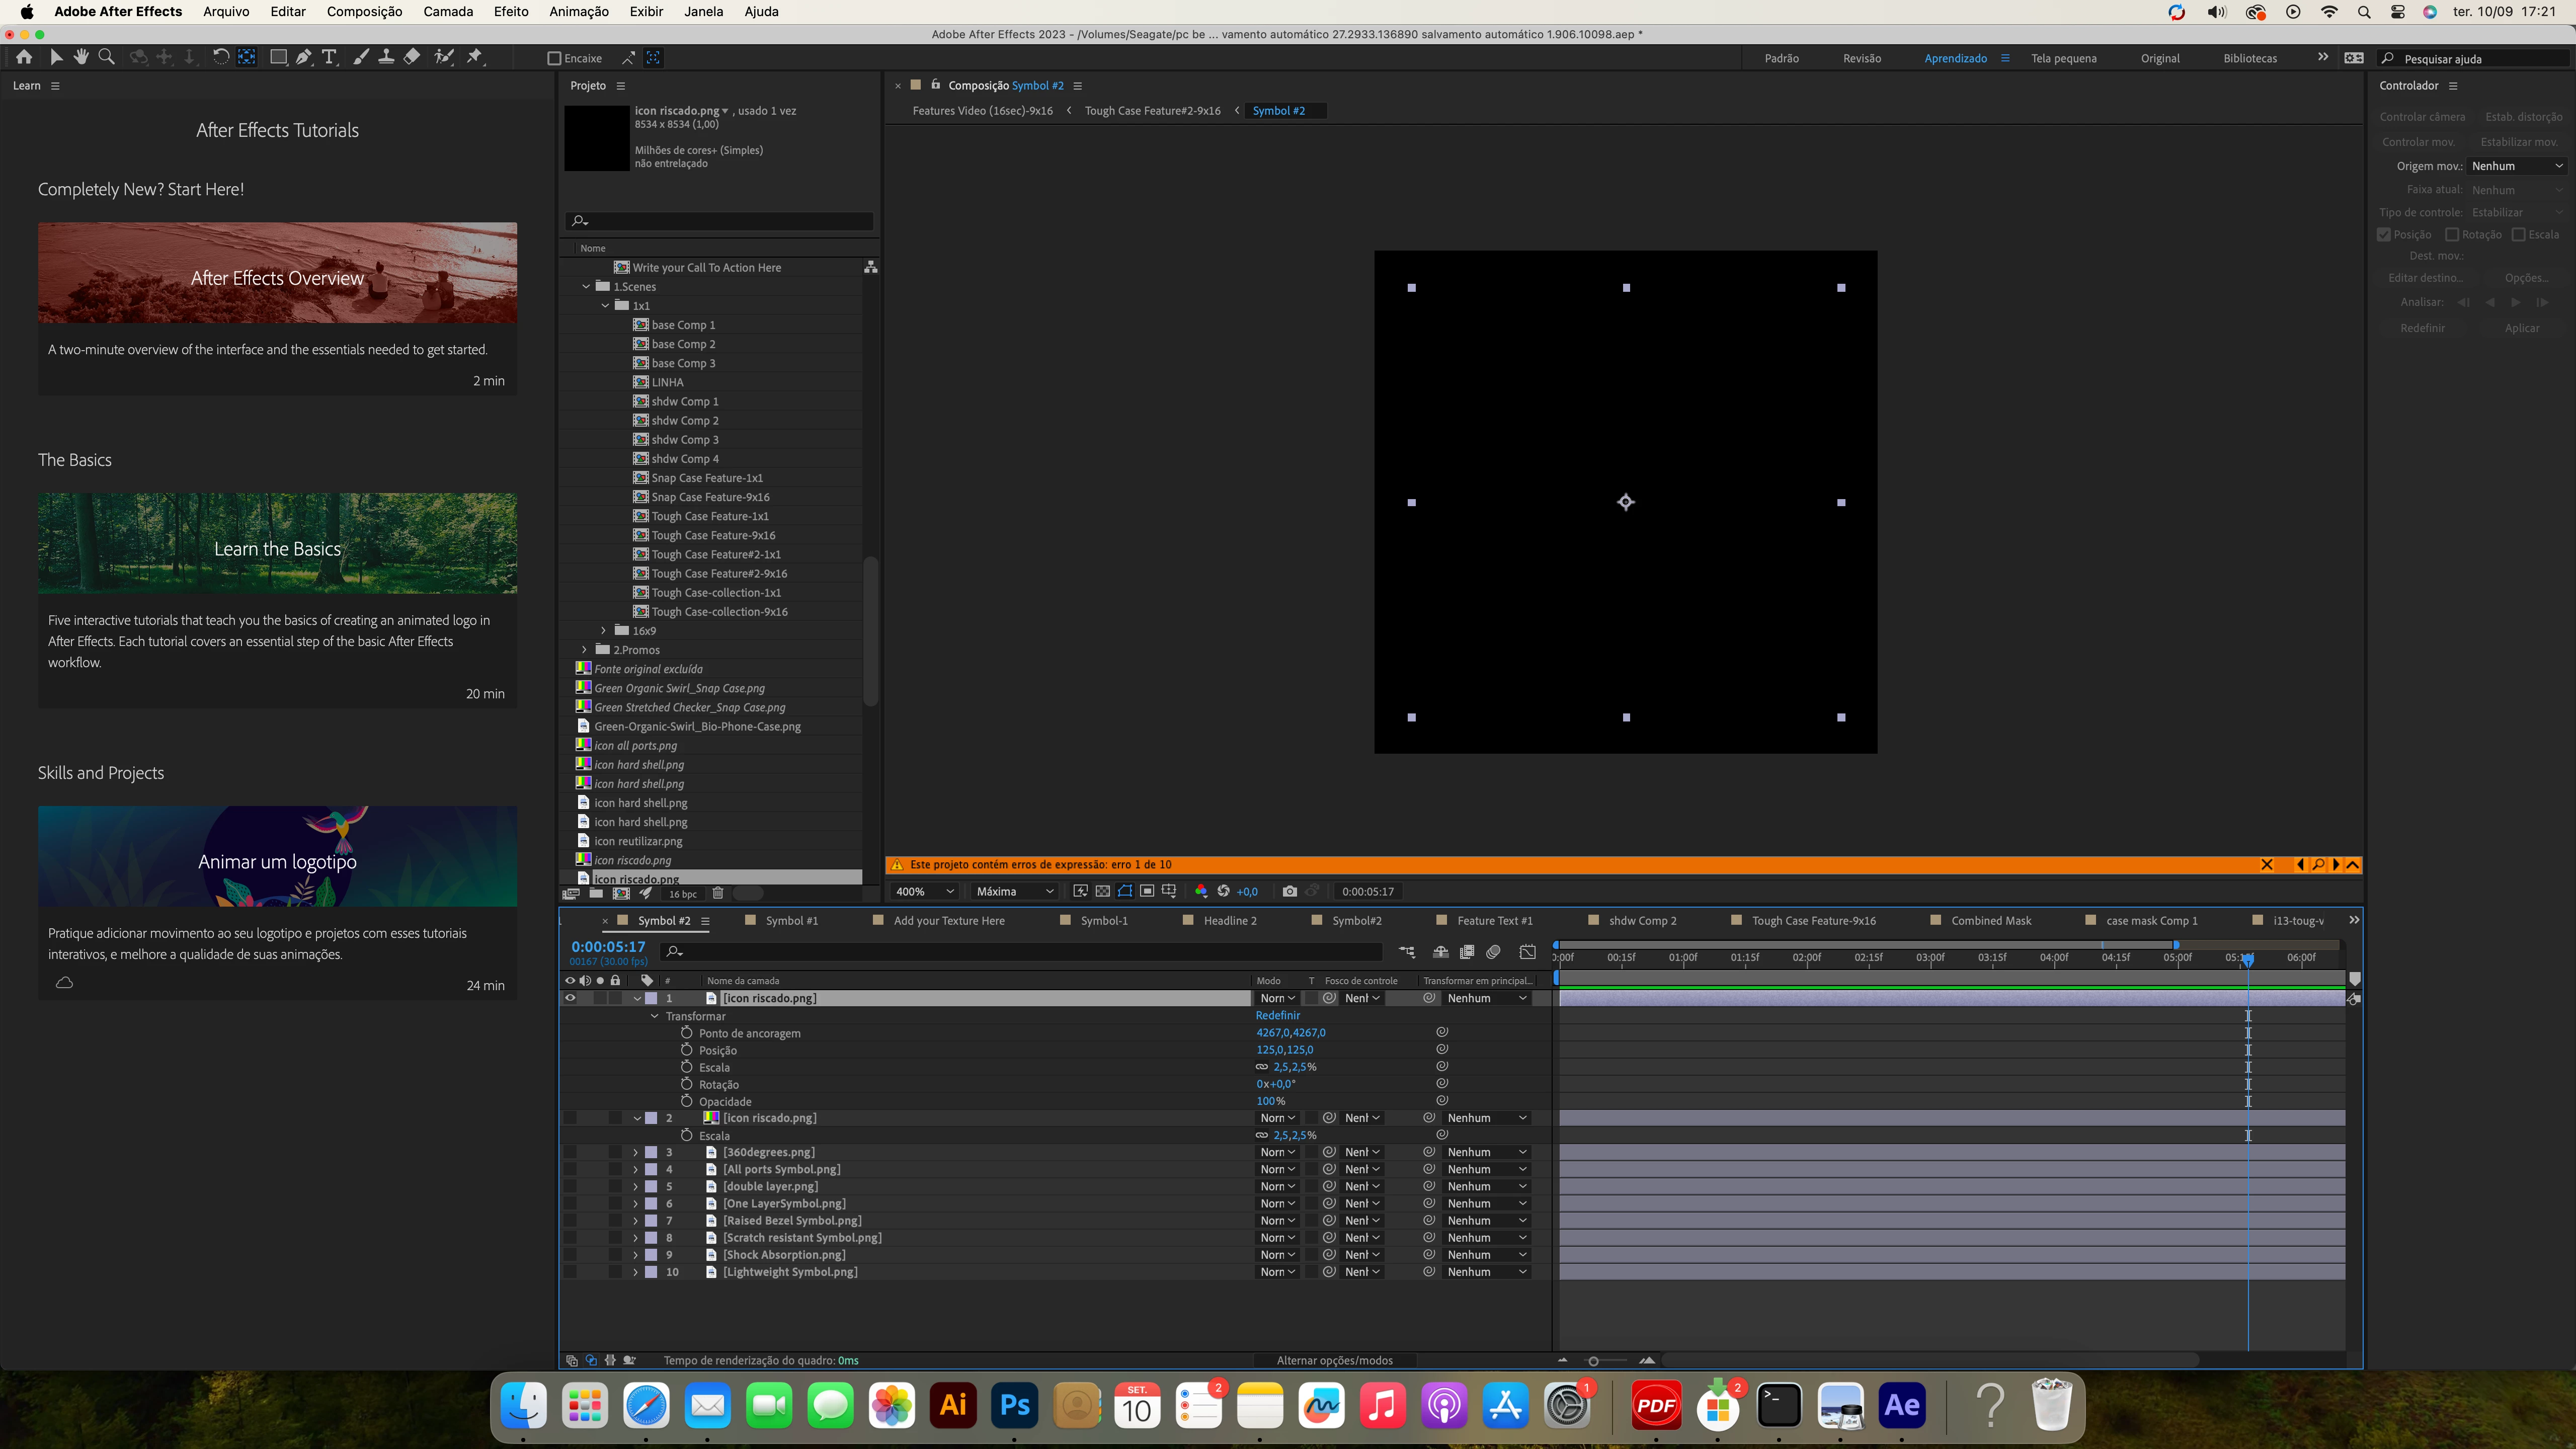
Task: Open the 400% magnification dropdown
Action: 925,891
